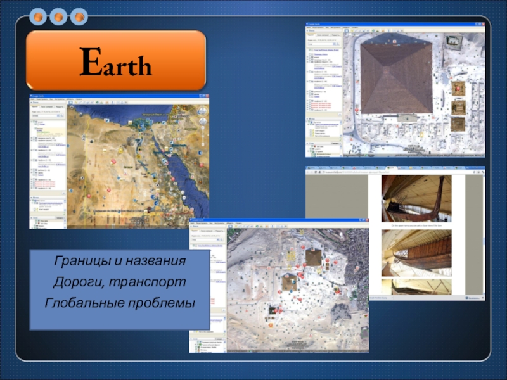This screenshot has height=380, width=507.
Task: Click the top boat photo with the tall prow
Action: point(416,199)
